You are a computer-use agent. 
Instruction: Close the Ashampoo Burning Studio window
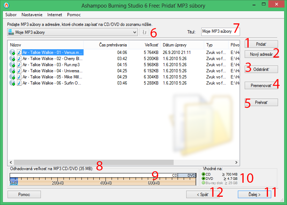pyautogui.click(x=276, y=4)
